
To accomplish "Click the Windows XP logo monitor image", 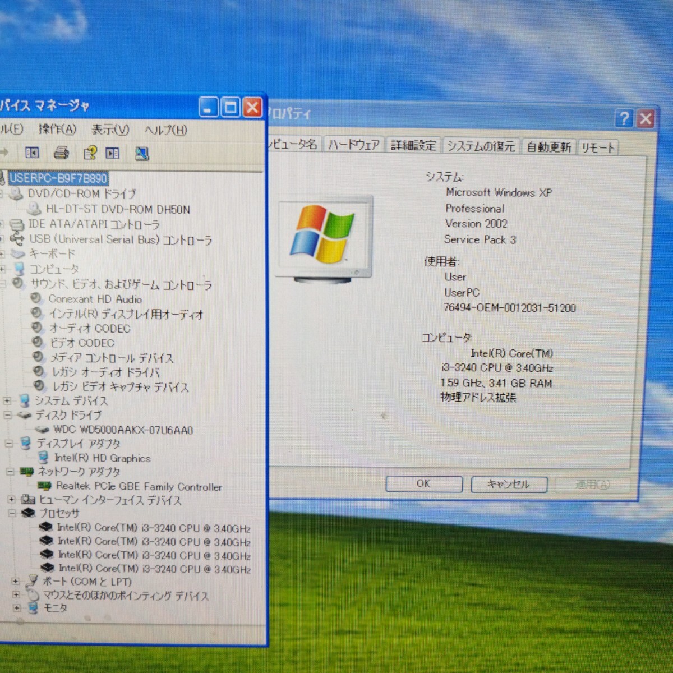I will [324, 238].
